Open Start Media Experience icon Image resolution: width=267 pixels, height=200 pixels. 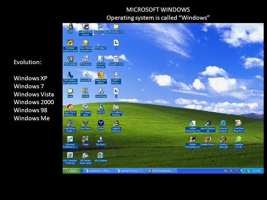coord(85,45)
